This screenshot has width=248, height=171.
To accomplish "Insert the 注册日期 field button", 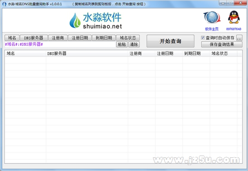I will [x=80, y=38].
